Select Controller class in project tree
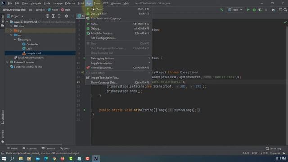The height and width of the screenshot is (162, 288). (x=30, y=44)
